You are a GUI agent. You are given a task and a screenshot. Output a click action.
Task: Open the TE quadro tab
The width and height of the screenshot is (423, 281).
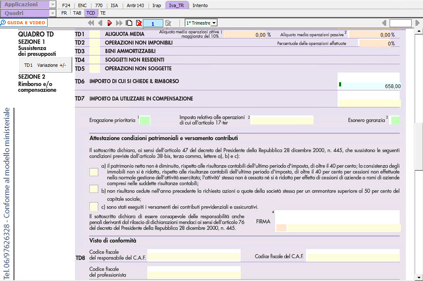[x=103, y=13]
